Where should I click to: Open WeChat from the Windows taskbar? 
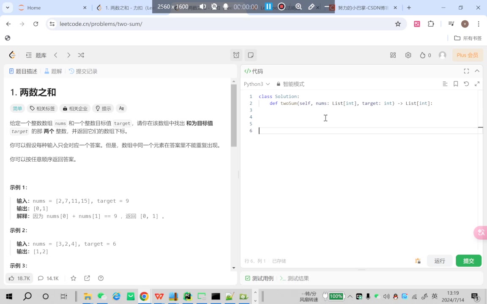click(x=102, y=296)
